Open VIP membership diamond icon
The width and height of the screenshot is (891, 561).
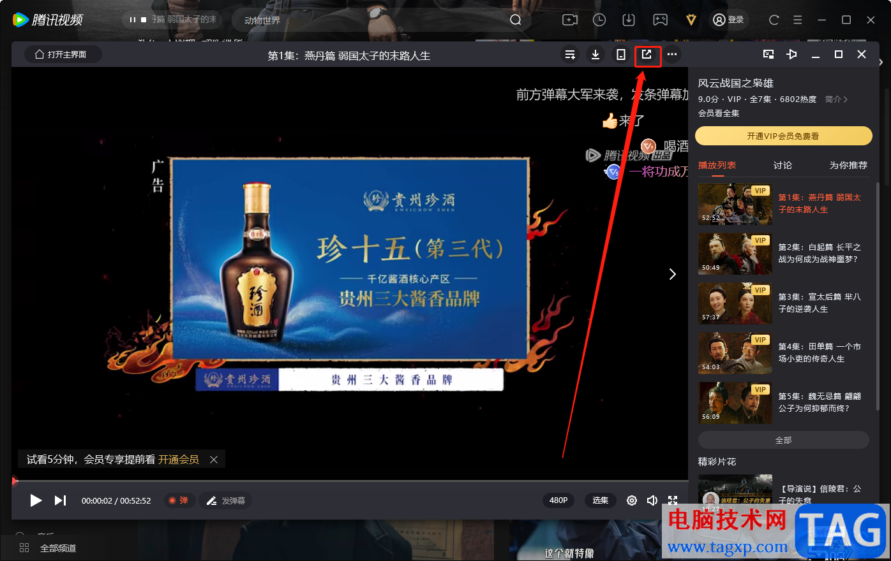coord(691,20)
